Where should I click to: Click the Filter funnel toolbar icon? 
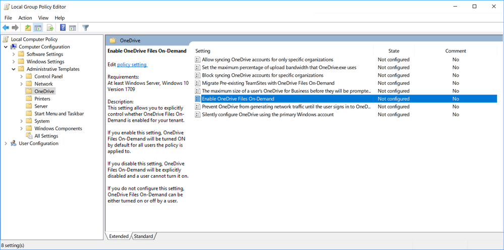(85, 28)
